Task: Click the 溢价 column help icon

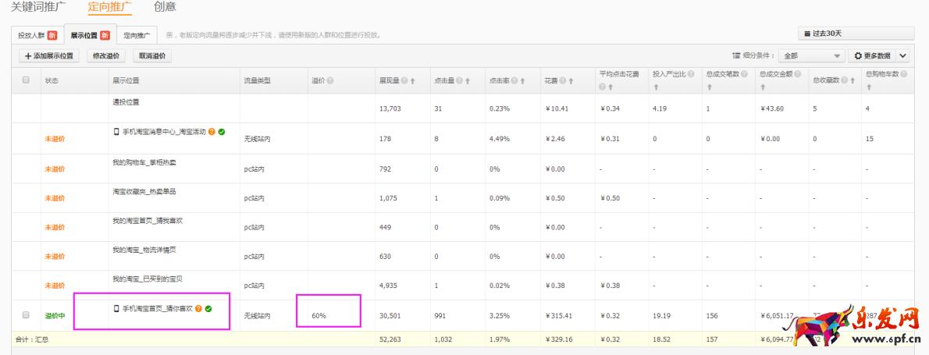Action: click(330, 80)
